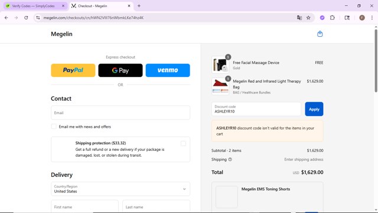The height and width of the screenshot is (213, 378).
Task: Open the side panel search icon
Action: pyautogui.click(x=347, y=18)
